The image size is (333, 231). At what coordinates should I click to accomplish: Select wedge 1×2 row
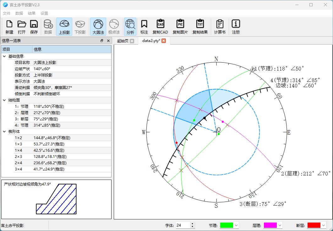pos(63,138)
